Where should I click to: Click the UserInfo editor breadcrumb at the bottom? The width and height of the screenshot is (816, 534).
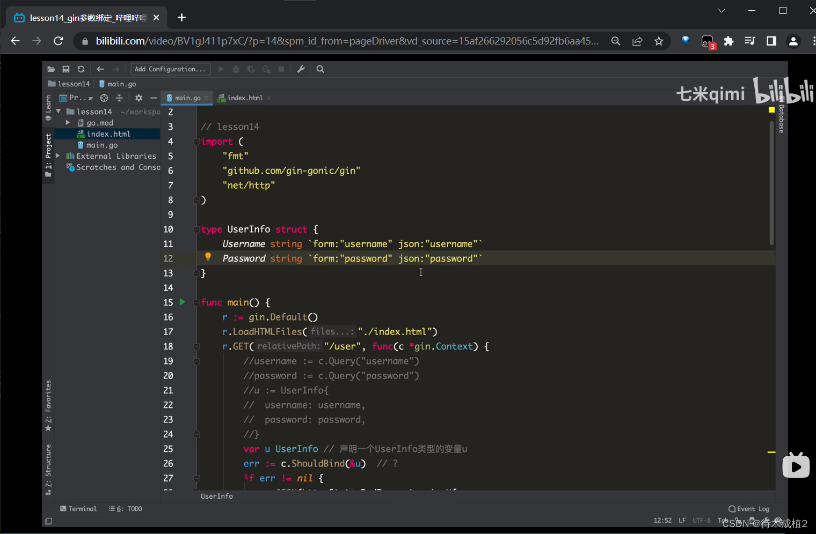tap(217, 496)
